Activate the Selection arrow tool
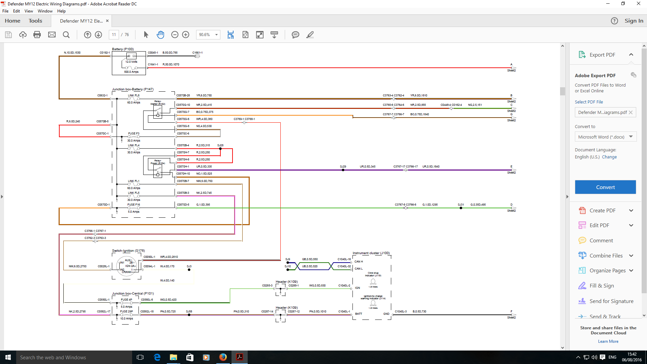647x364 pixels. (x=146, y=35)
